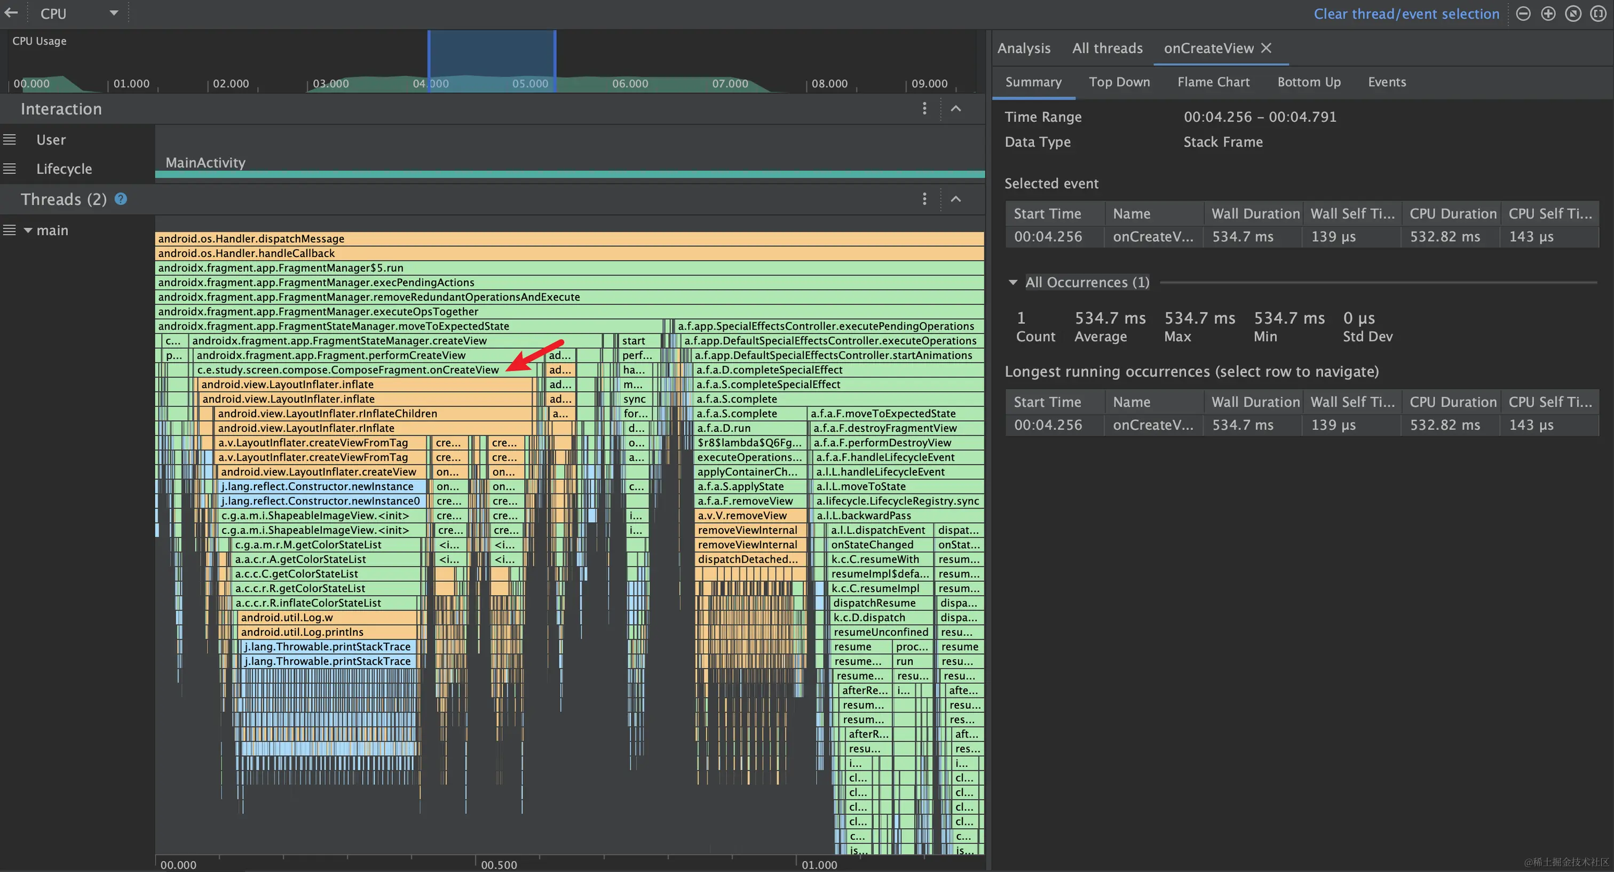1614x872 pixels.
Task: Open the Interaction section three-dot menu
Action: pos(924,109)
